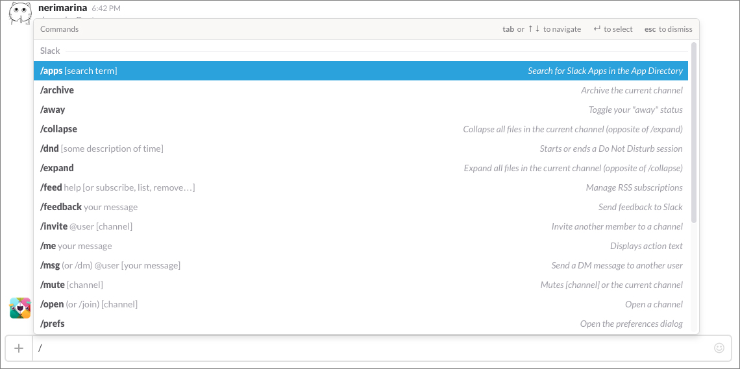Screen dimensions: 740x369
Task: Select the /apps command
Action: click(360, 71)
